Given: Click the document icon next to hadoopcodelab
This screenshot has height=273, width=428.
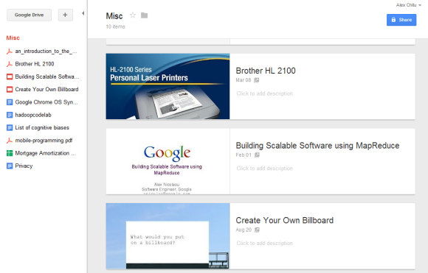Looking at the screenshot, I should click(10, 115).
